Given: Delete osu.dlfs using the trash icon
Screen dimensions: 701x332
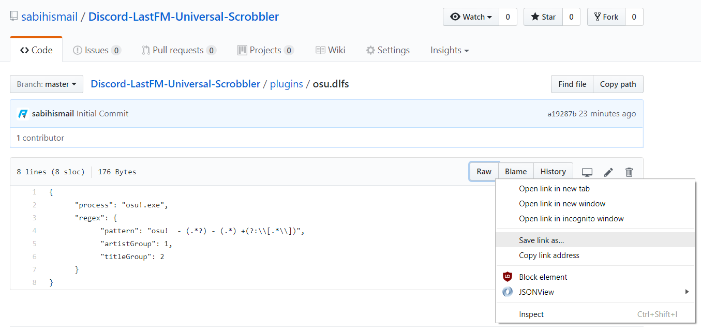Looking at the screenshot, I should [x=629, y=172].
